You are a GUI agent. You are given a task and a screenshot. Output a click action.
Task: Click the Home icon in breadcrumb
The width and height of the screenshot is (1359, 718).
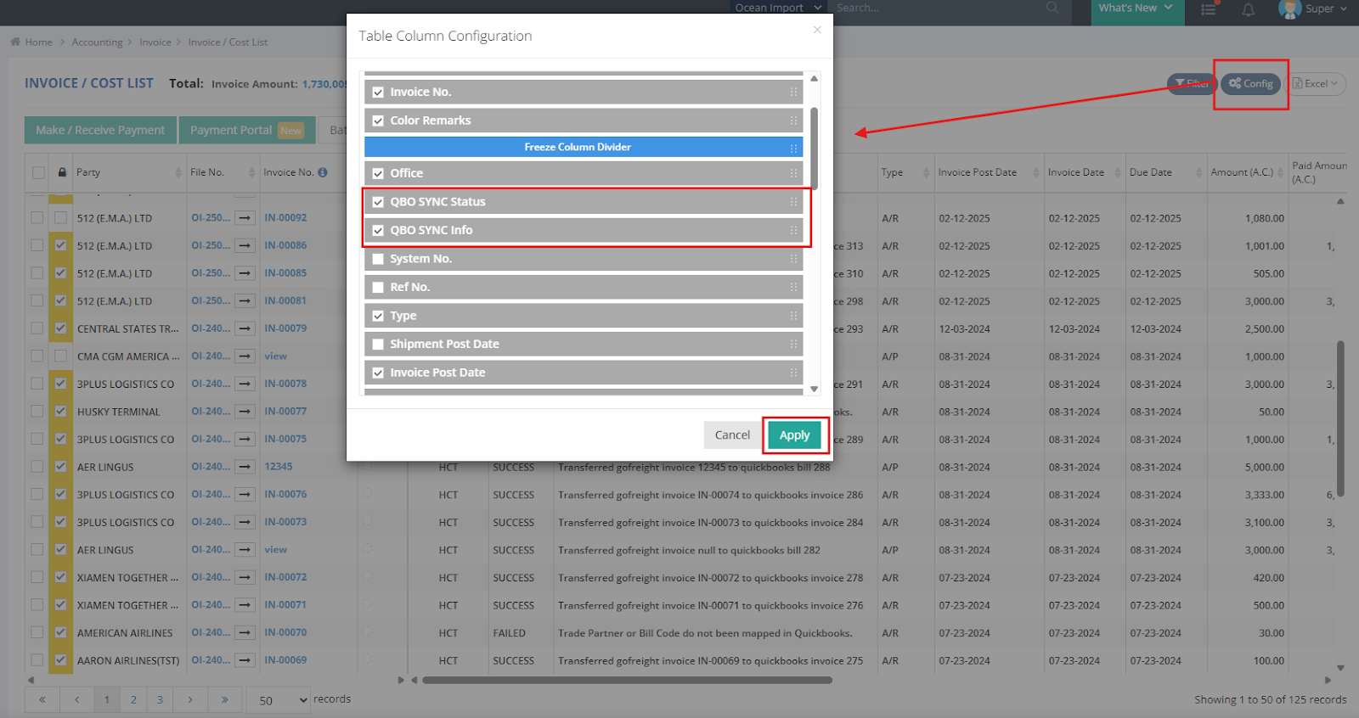pos(15,42)
